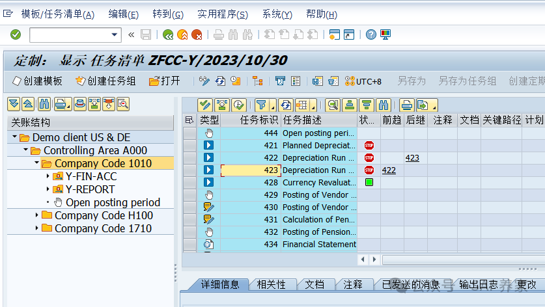The image size is (545, 307).
Task: Click the table's scroll-left arrow
Action: [363, 260]
